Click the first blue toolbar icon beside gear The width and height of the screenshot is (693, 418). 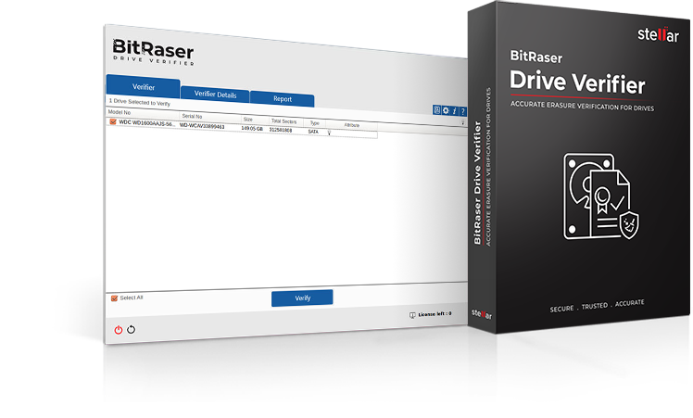click(436, 110)
